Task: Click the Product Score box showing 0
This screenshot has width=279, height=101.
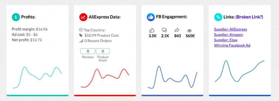Action: coord(103,51)
